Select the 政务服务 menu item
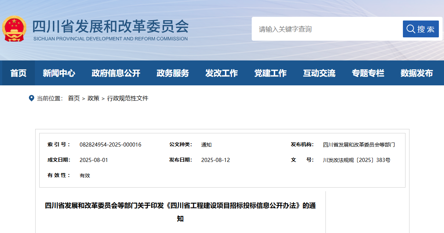 click(172, 73)
